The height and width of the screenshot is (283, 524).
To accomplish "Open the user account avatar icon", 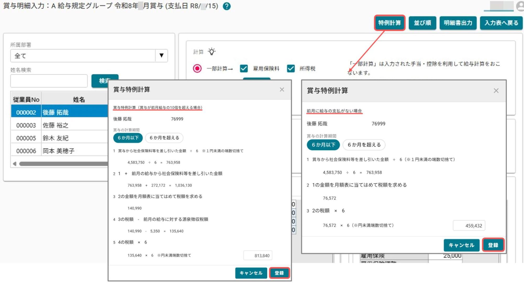I will tap(520, 6).
